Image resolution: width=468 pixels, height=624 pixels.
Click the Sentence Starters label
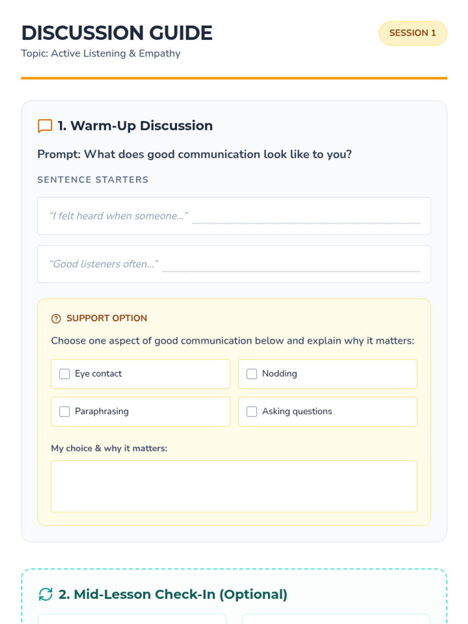click(93, 180)
